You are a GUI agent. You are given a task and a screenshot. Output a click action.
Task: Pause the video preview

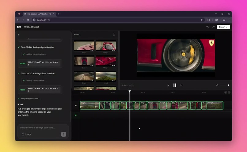(175, 85)
